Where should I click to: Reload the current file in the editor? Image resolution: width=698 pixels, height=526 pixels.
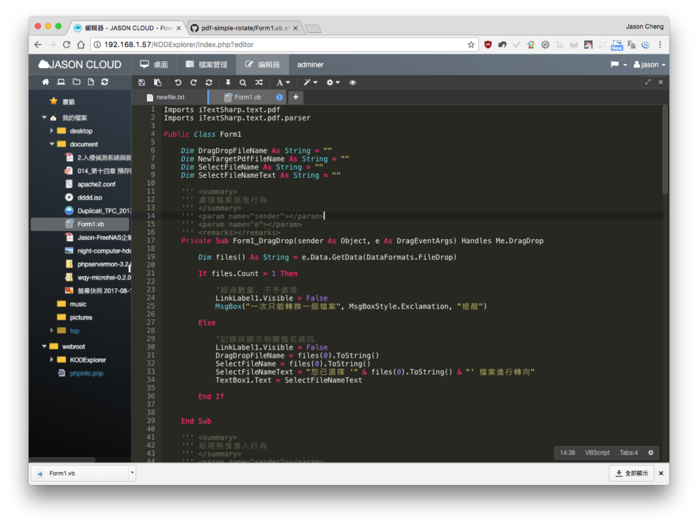(x=209, y=82)
